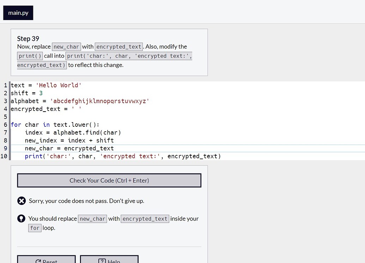Image resolution: width=365 pixels, height=263 pixels.
Task: Click the new_char code chip in Step 39
Action: tap(66, 46)
